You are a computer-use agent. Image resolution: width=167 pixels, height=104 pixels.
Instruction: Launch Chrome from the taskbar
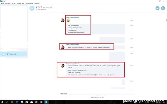pyautogui.click(x=41, y=102)
